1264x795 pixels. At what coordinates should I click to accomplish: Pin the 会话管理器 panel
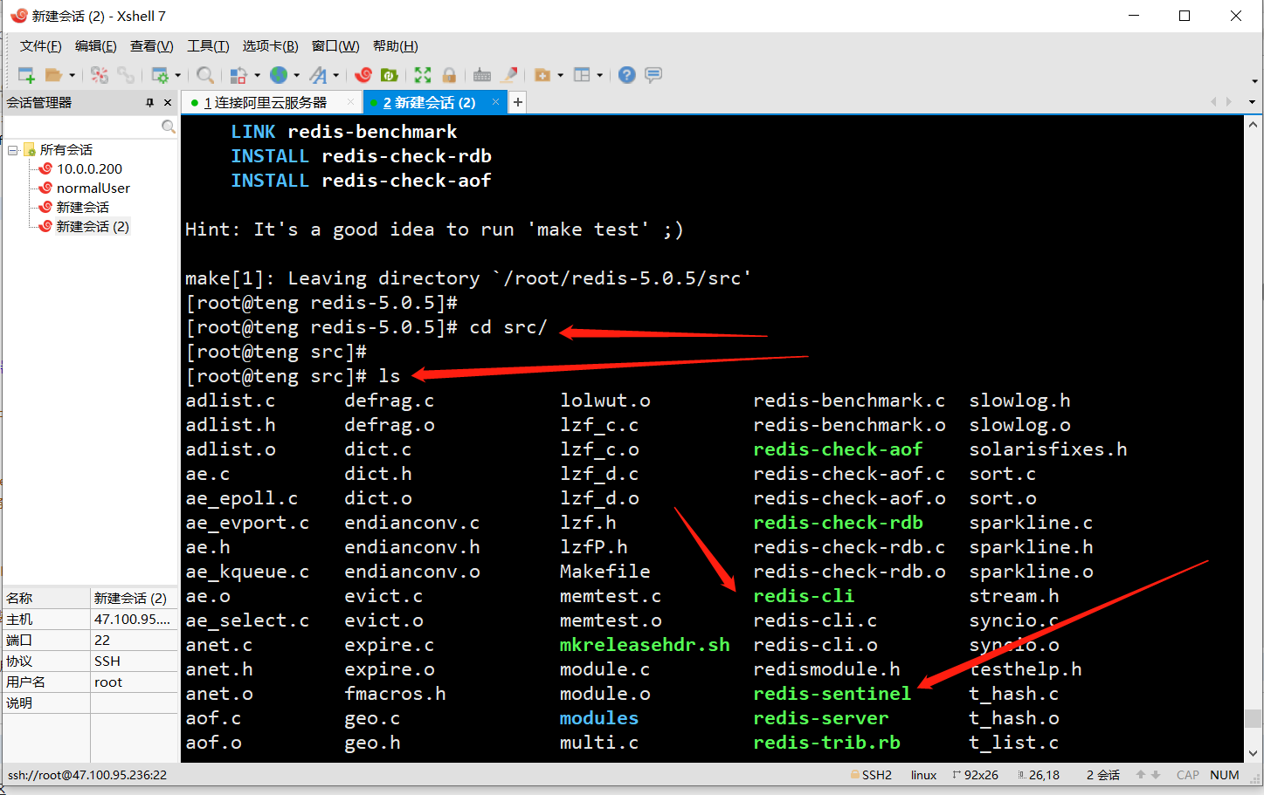point(149,102)
